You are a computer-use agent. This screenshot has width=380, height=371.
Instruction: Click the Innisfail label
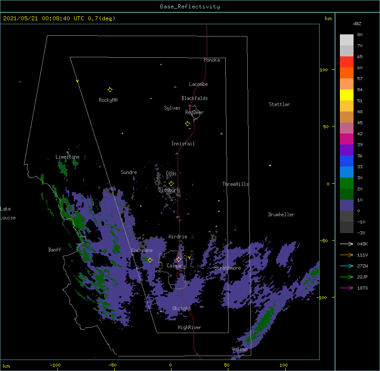point(183,144)
